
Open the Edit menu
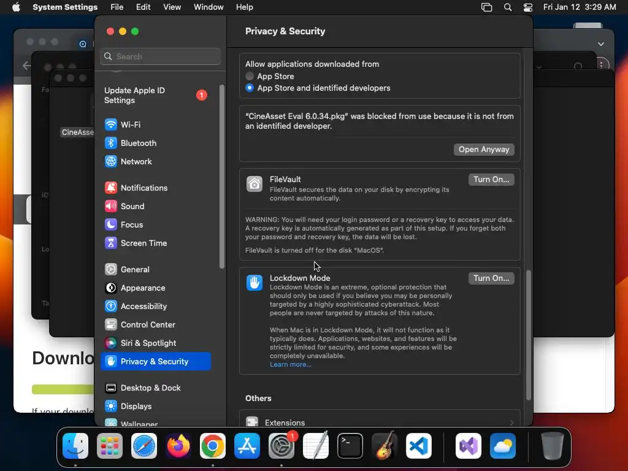click(x=143, y=7)
